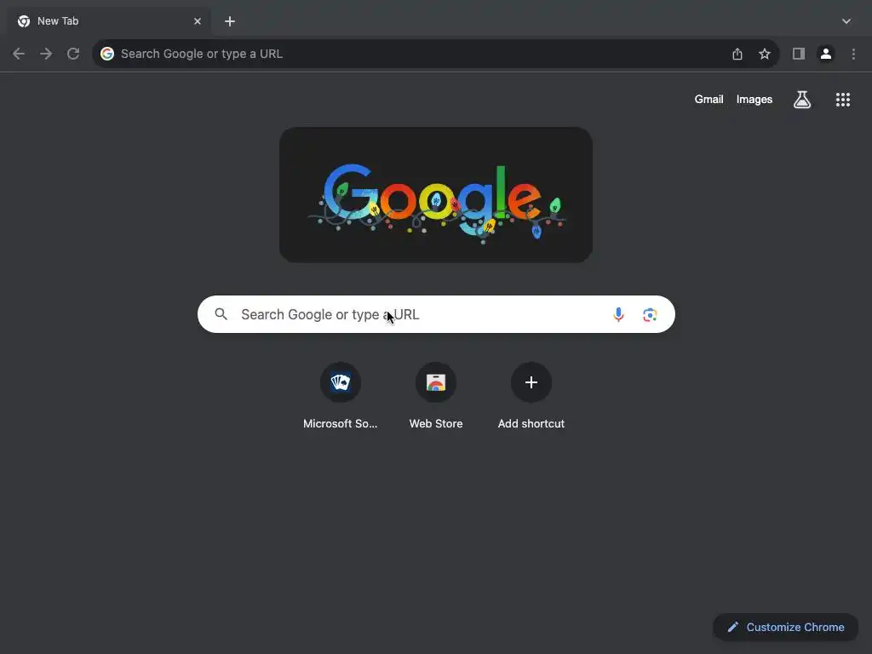Open the side panel

799,54
